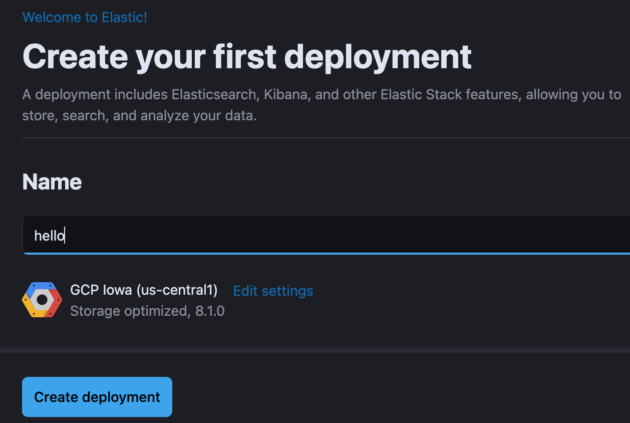Screen dimensions: 630x423
Task: Focus the Name input field containing hello
Action: [326, 235]
